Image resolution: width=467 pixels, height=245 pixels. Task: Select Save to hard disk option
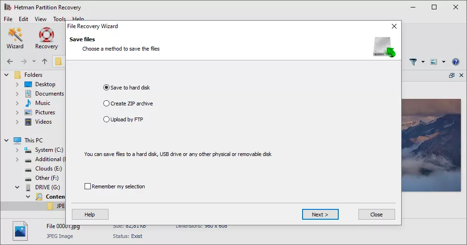[x=106, y=88]
